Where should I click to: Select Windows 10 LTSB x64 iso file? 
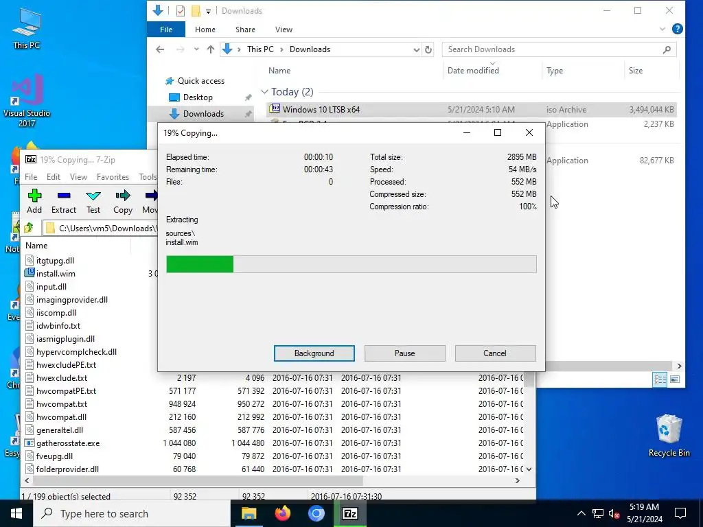click(x=471, y=109)
